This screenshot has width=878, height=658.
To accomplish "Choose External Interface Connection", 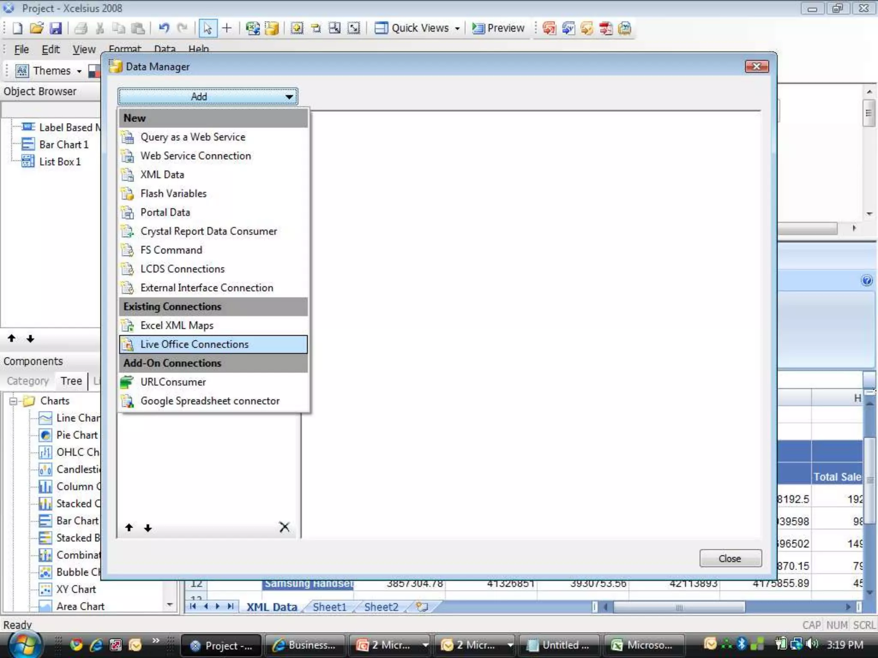I will [213, 288].
